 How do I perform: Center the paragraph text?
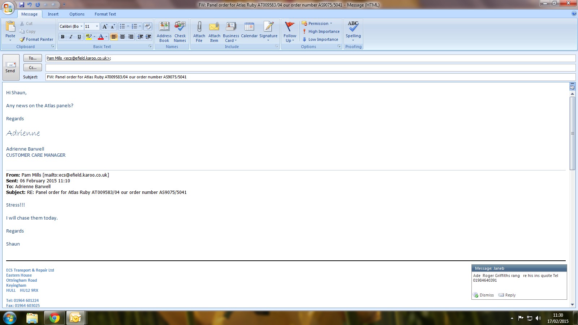point(122,37)
